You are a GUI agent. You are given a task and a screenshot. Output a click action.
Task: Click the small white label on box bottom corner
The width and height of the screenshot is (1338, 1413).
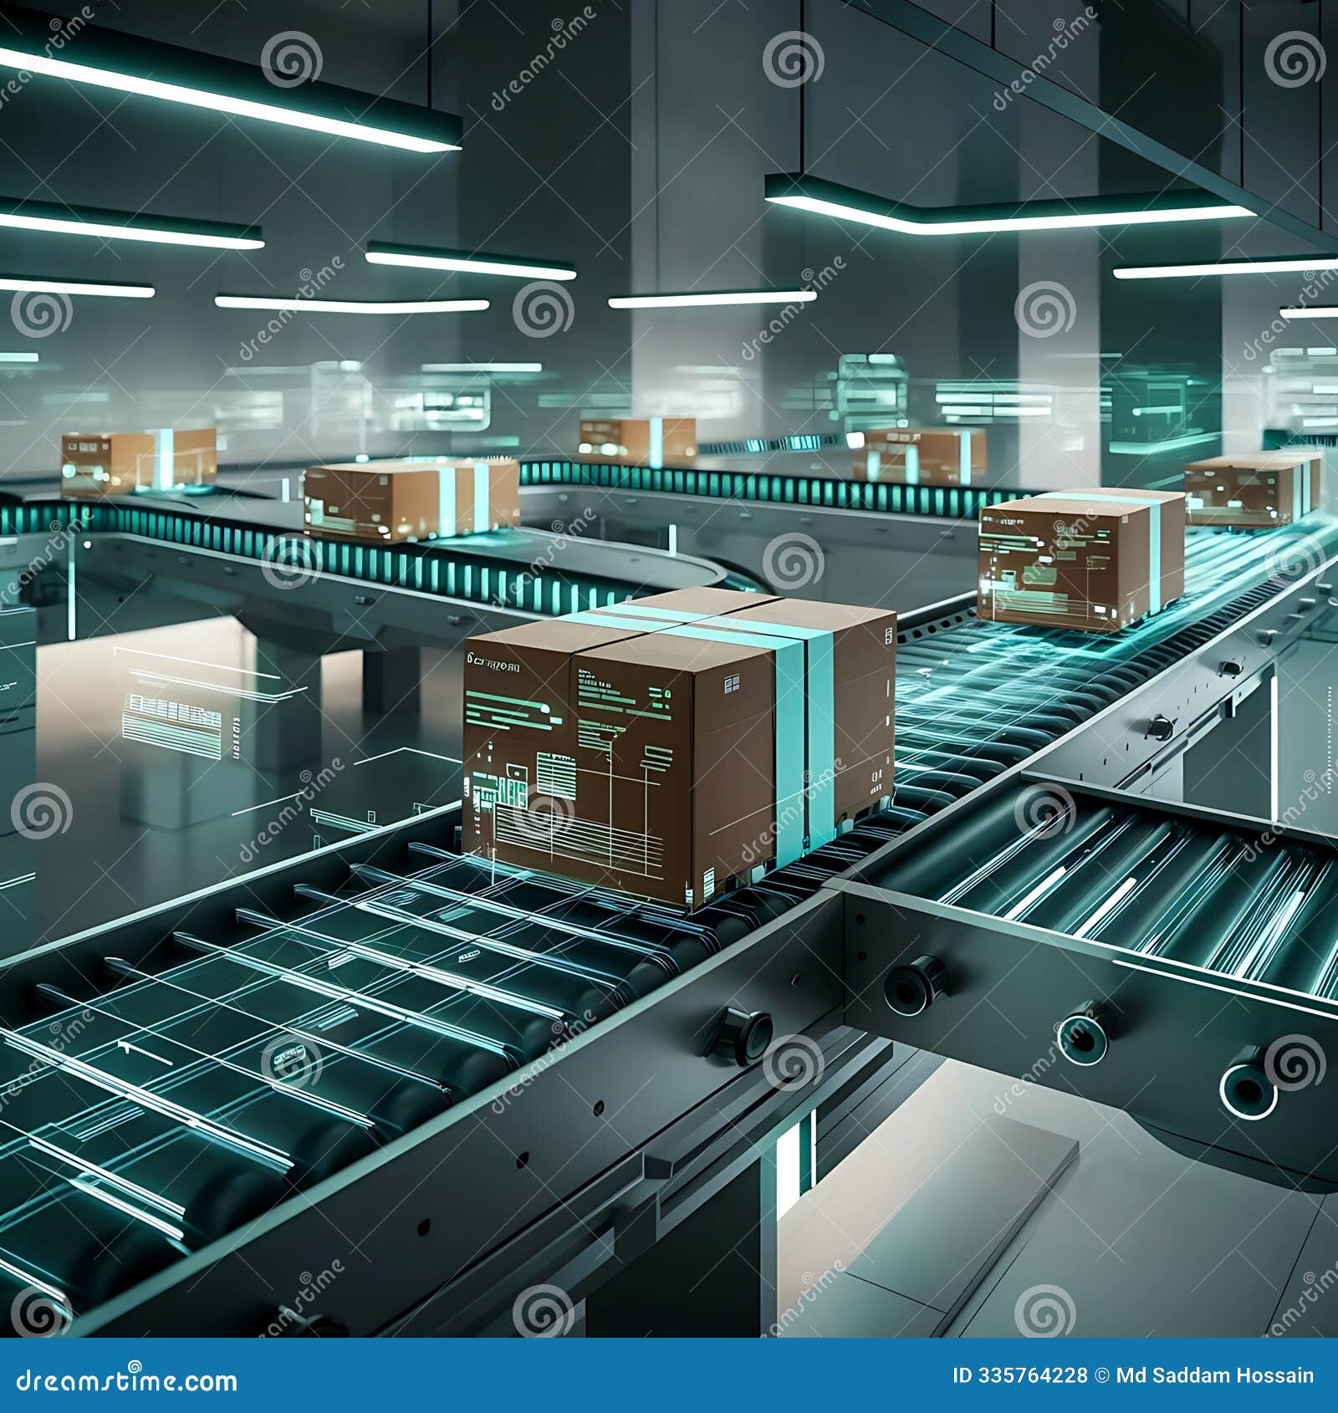coord(707,885)
